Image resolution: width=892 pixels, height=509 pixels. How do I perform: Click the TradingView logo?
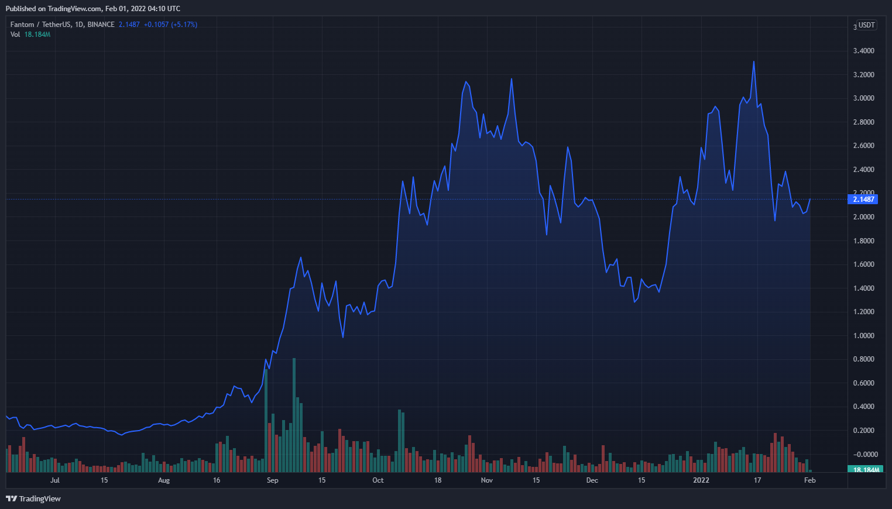tap(33, 498)
